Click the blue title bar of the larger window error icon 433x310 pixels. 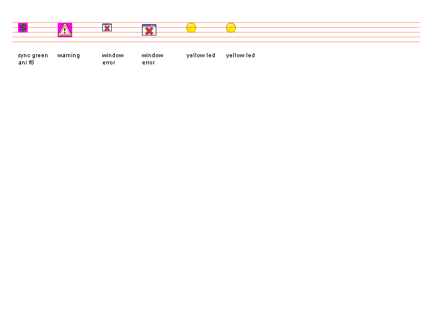pos(149,25)
